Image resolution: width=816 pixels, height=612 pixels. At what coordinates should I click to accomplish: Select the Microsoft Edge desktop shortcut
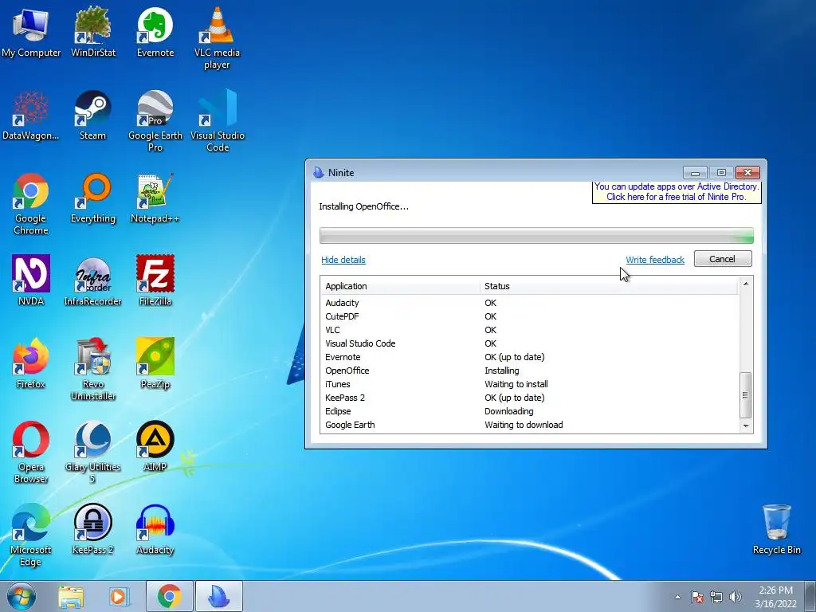[x=31, y=535]
